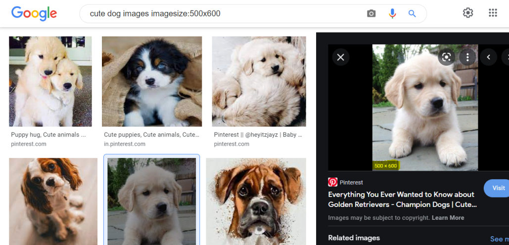Click the large golden retriever preview image

tap(425, 108)
